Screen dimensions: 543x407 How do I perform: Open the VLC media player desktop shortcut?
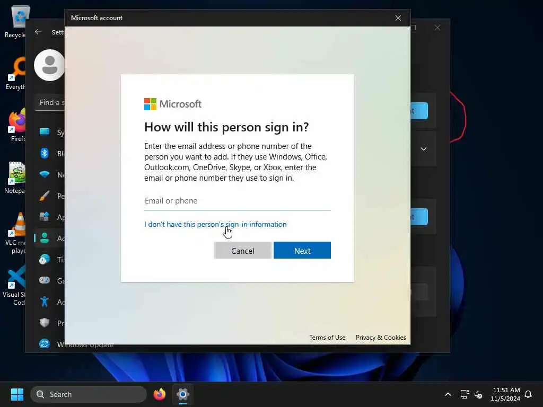pos(16,233)
